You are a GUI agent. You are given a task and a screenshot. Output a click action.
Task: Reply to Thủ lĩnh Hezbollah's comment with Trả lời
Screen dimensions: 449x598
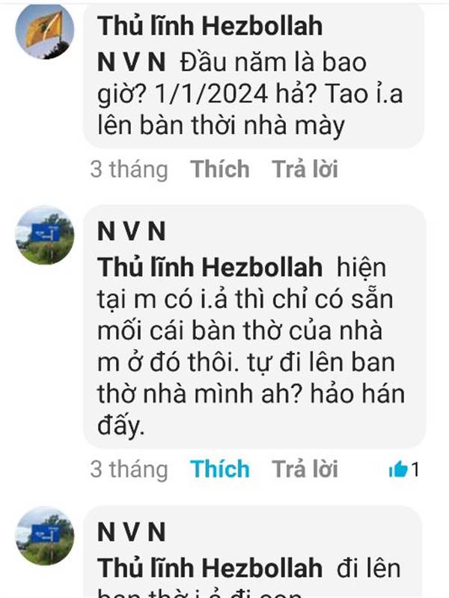click(x=305, y=169)
